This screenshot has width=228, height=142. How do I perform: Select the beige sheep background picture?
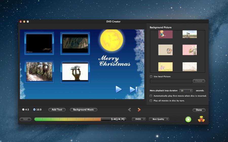[165, 50]
